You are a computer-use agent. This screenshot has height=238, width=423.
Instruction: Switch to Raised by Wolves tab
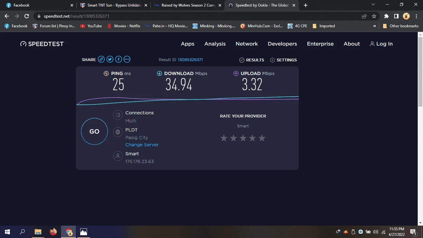[x=187, y=5]
